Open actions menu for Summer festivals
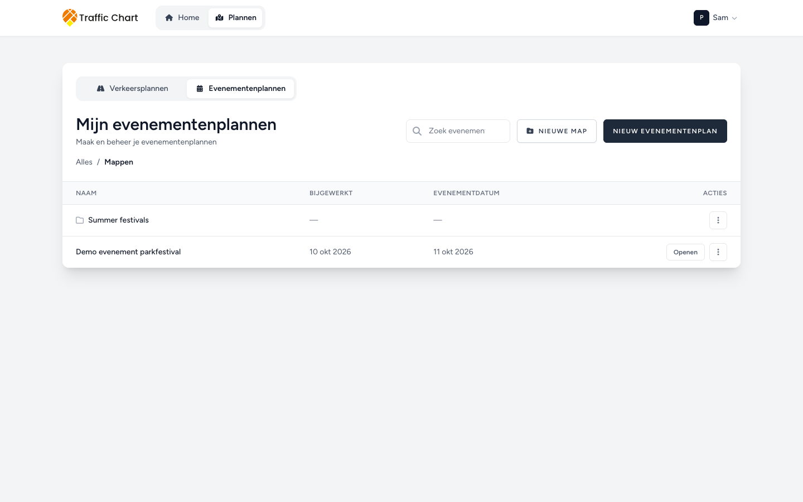 pyautogui.click(x=718, y=220)
